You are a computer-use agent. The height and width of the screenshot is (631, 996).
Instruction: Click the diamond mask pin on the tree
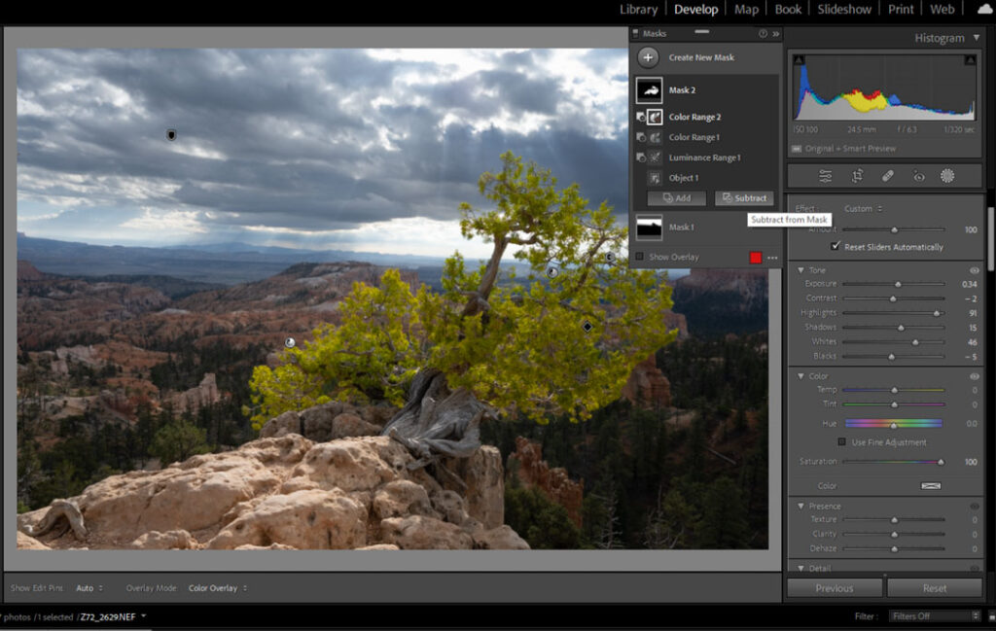(587, 327)
